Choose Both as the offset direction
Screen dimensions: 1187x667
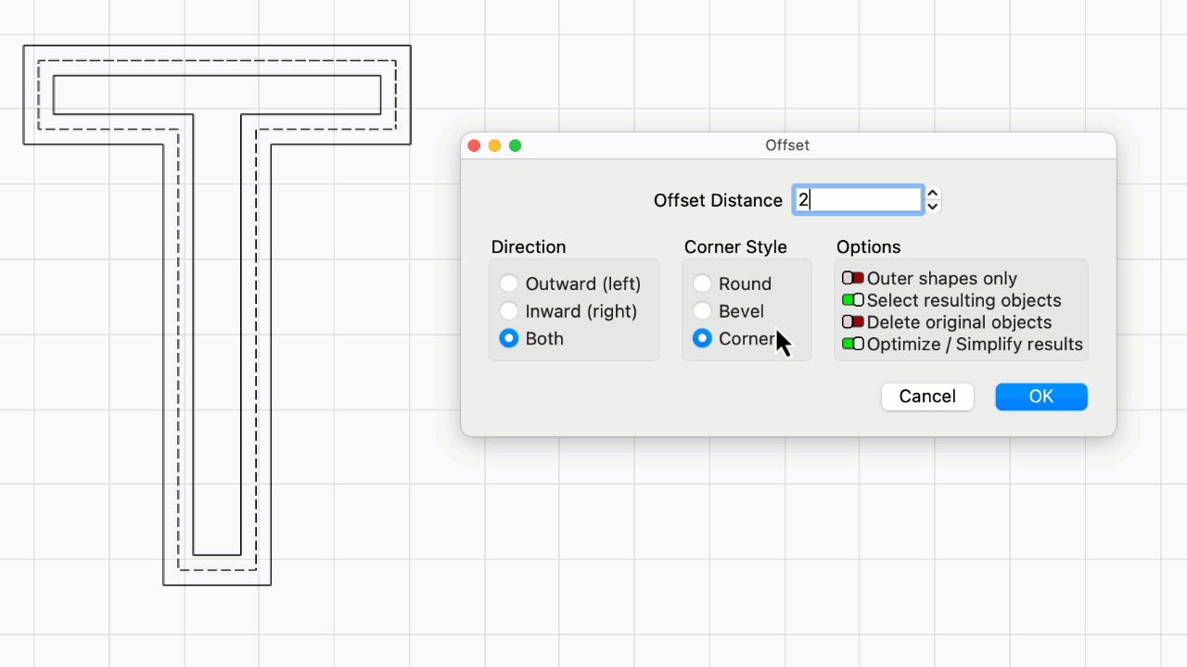pos(508,339)
